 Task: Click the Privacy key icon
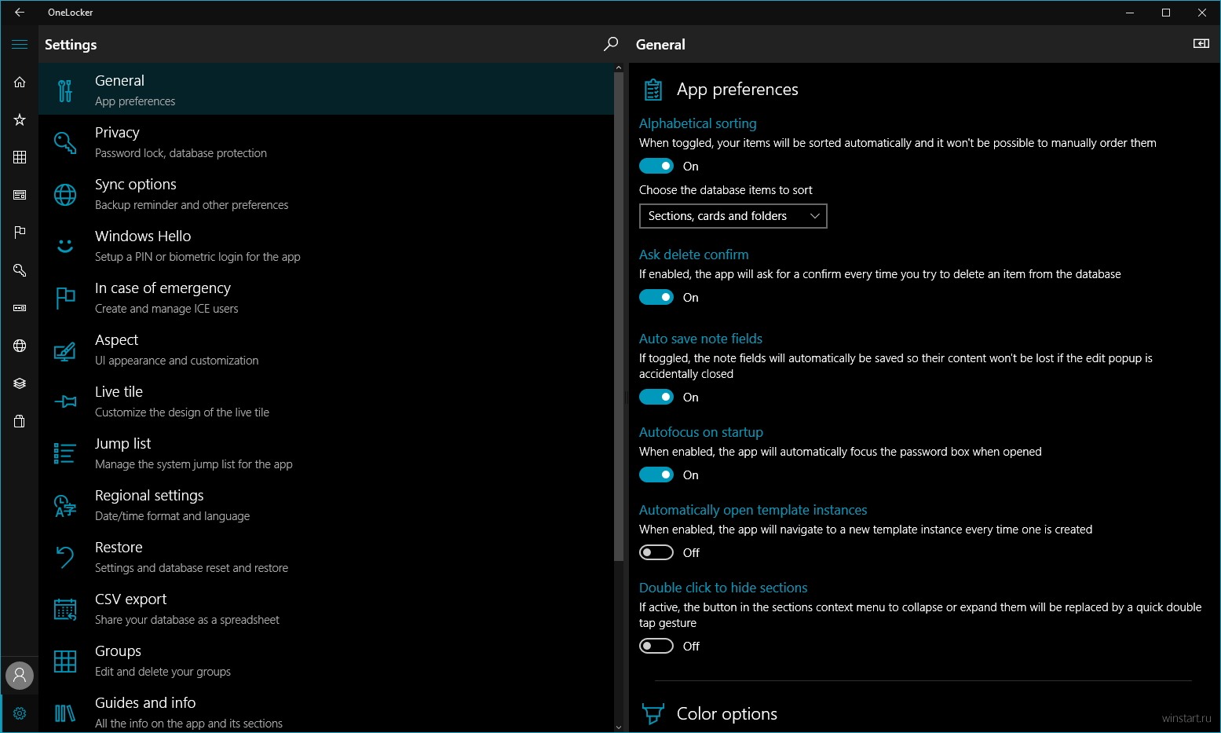click(x=65, y=142)
